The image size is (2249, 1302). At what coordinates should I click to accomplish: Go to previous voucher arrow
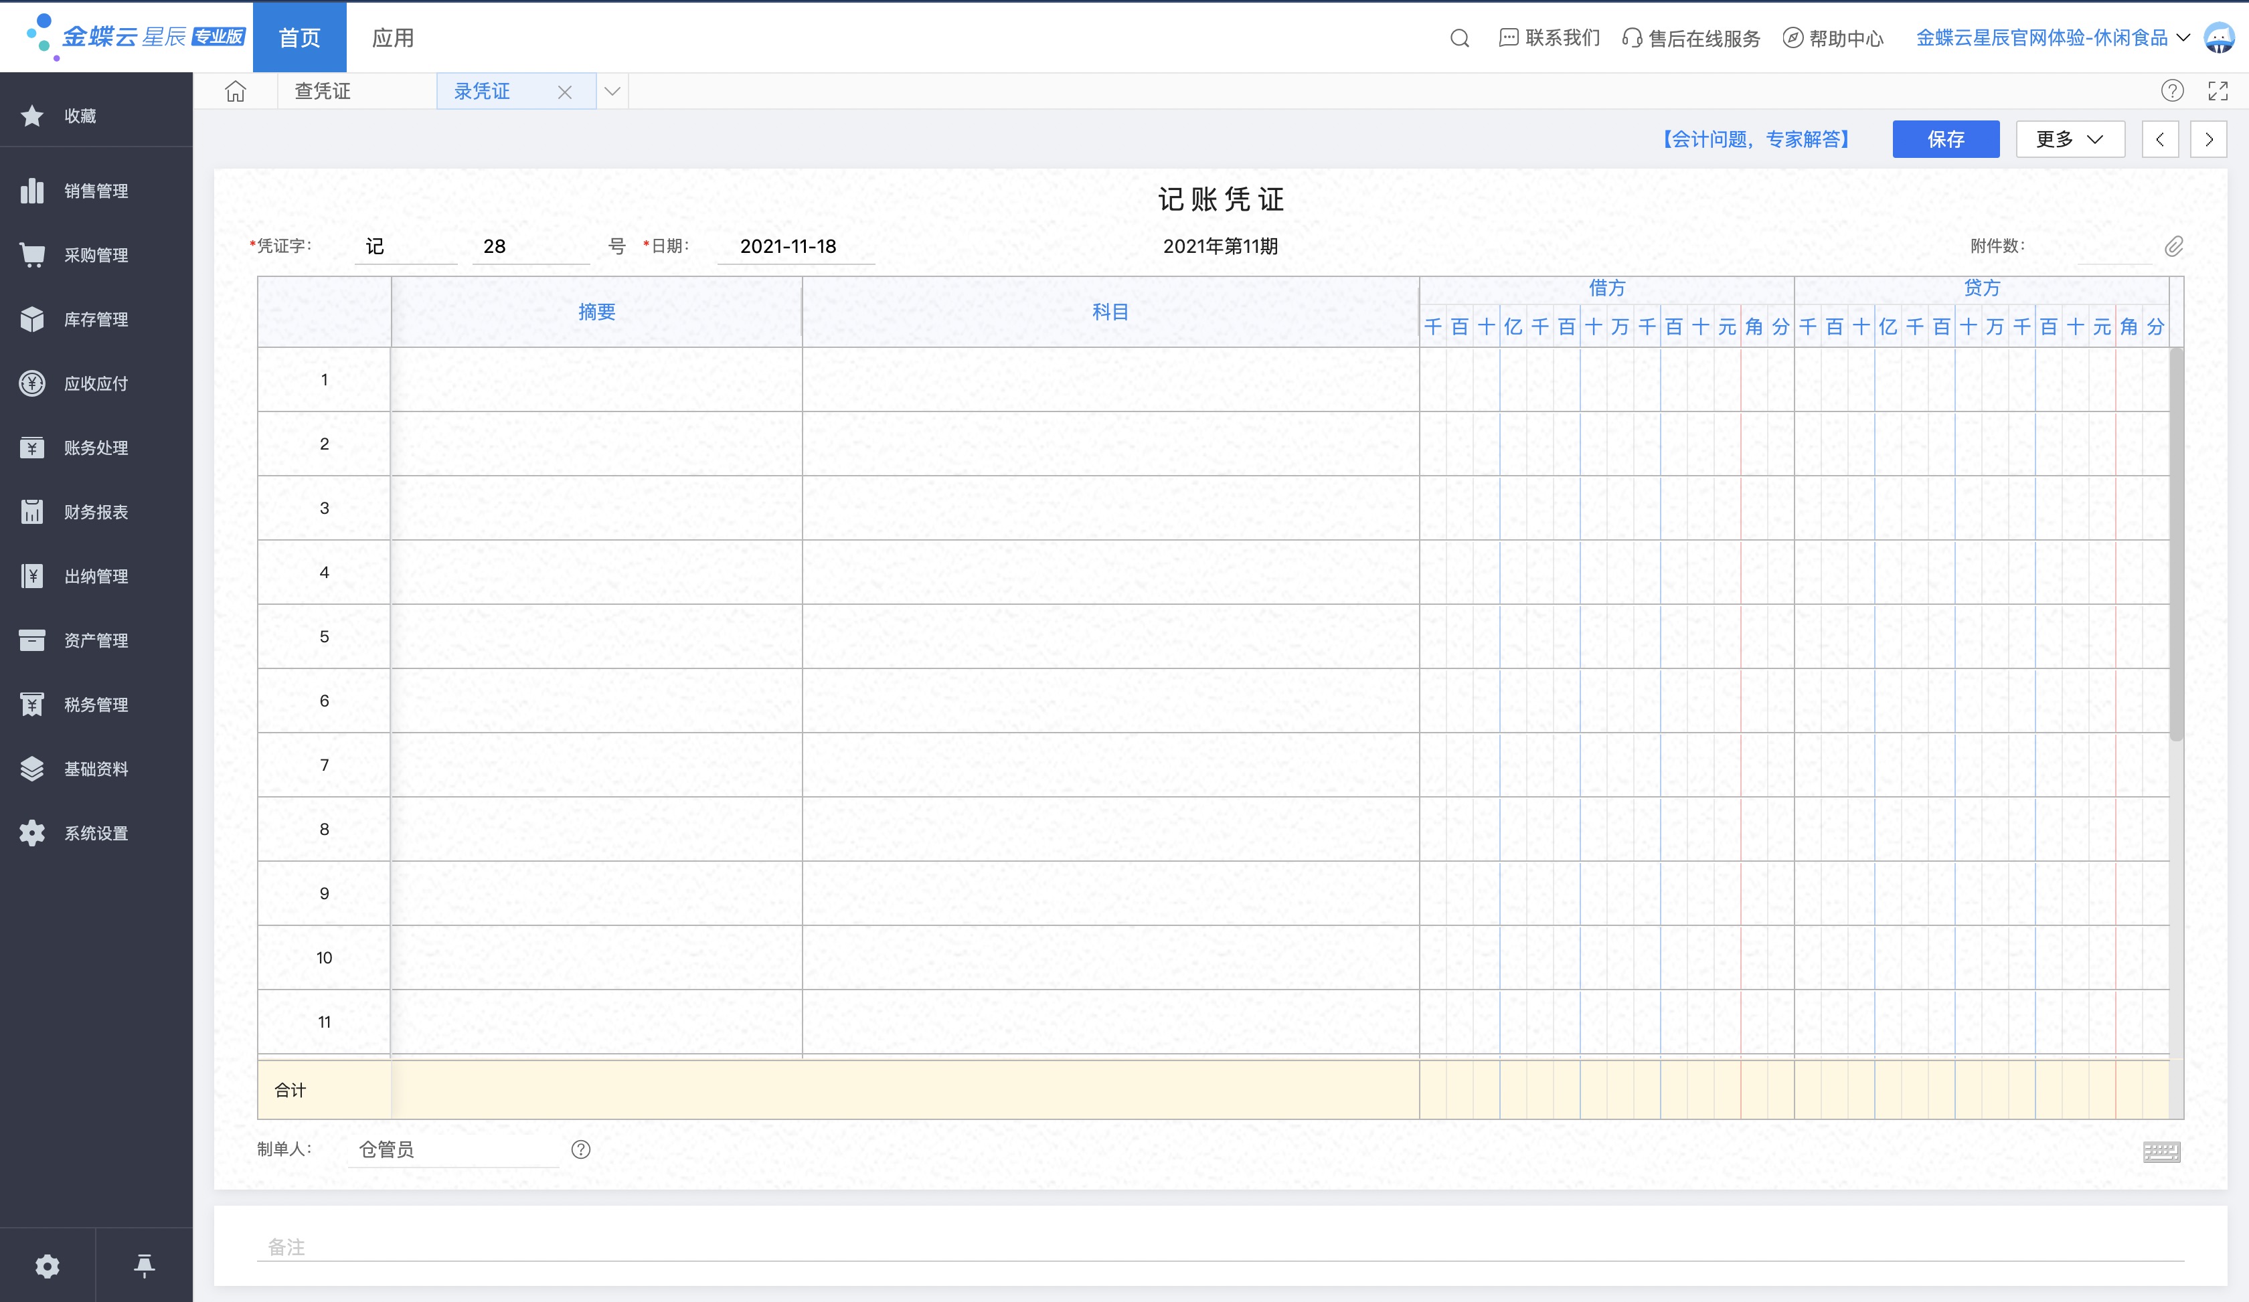(2160, 139)
